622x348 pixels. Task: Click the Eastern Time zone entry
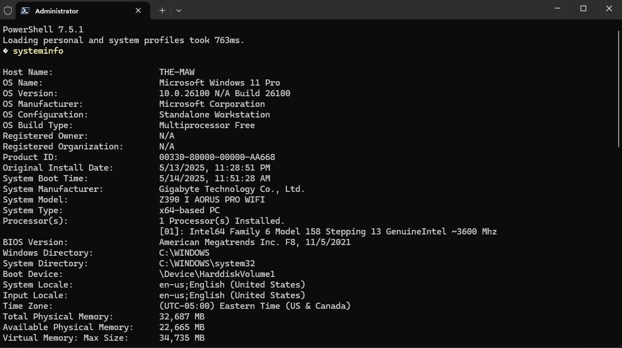(x=255, y=305)
